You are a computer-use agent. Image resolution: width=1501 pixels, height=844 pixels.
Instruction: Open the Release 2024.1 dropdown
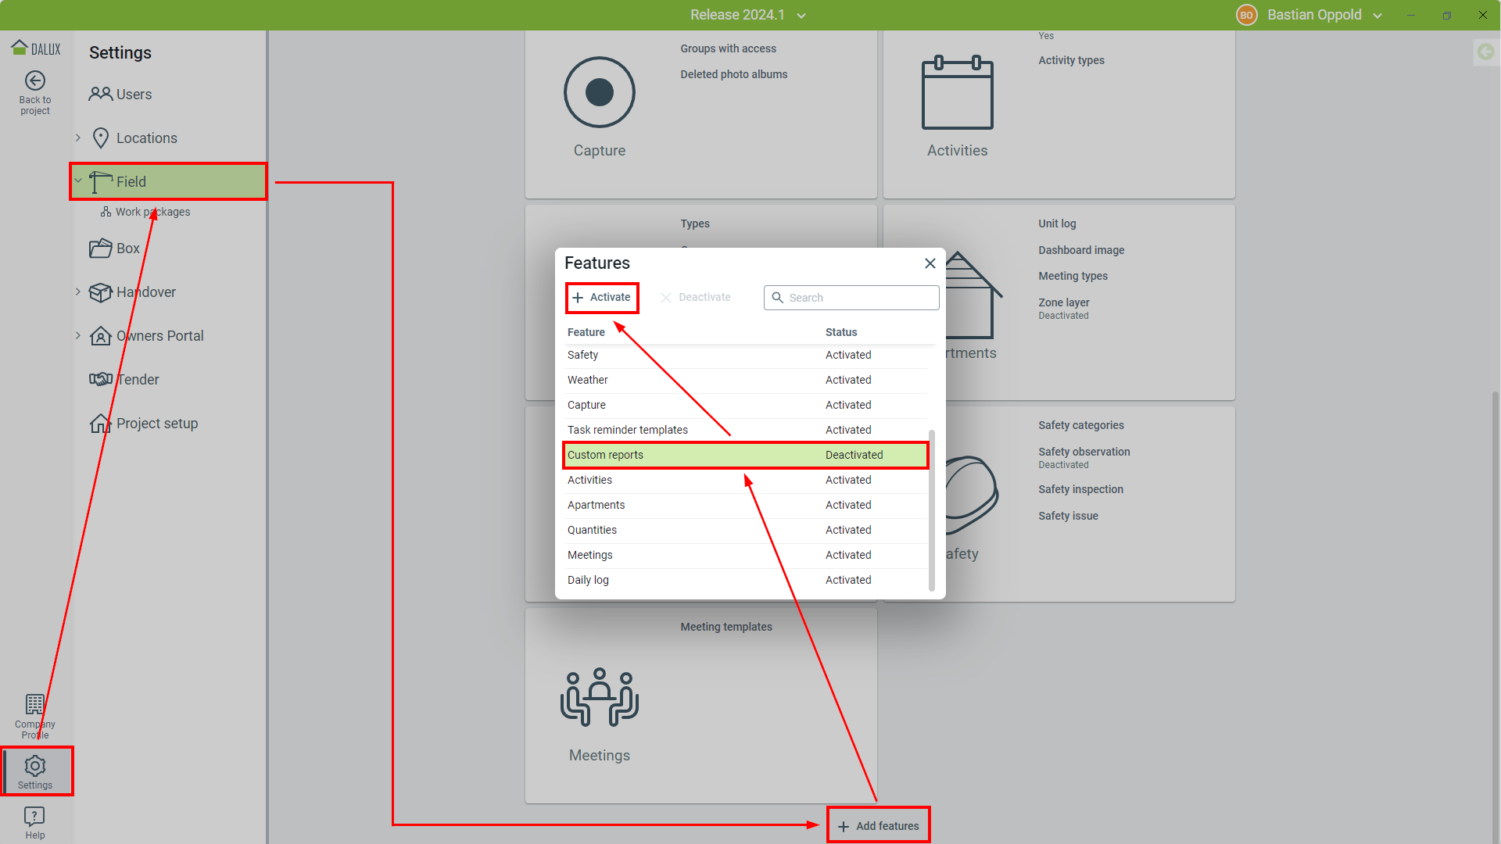(x=747, y=15)
